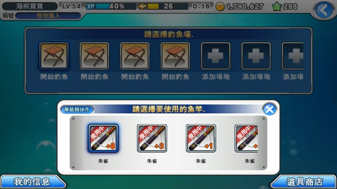Image resolution: width=337 pixels, height=189 pixels.
Task: Toggle the 等級類排序 sort option
Action: pyautogui.click(x=77, y=110)
